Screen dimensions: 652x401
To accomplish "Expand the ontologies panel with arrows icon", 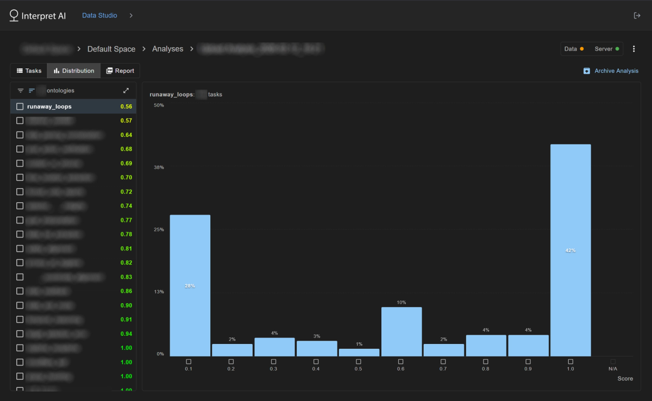I will click(x=126, y=91).
